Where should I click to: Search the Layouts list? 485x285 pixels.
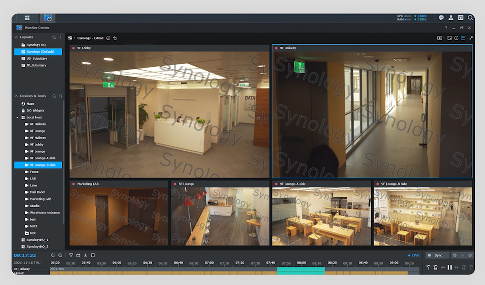[54, 37]
